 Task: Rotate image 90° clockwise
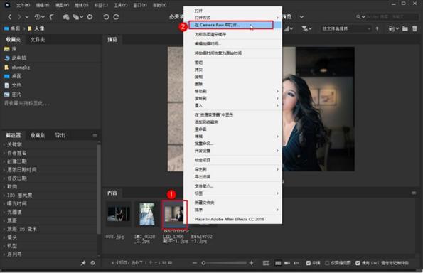click(x=117, y=17)
